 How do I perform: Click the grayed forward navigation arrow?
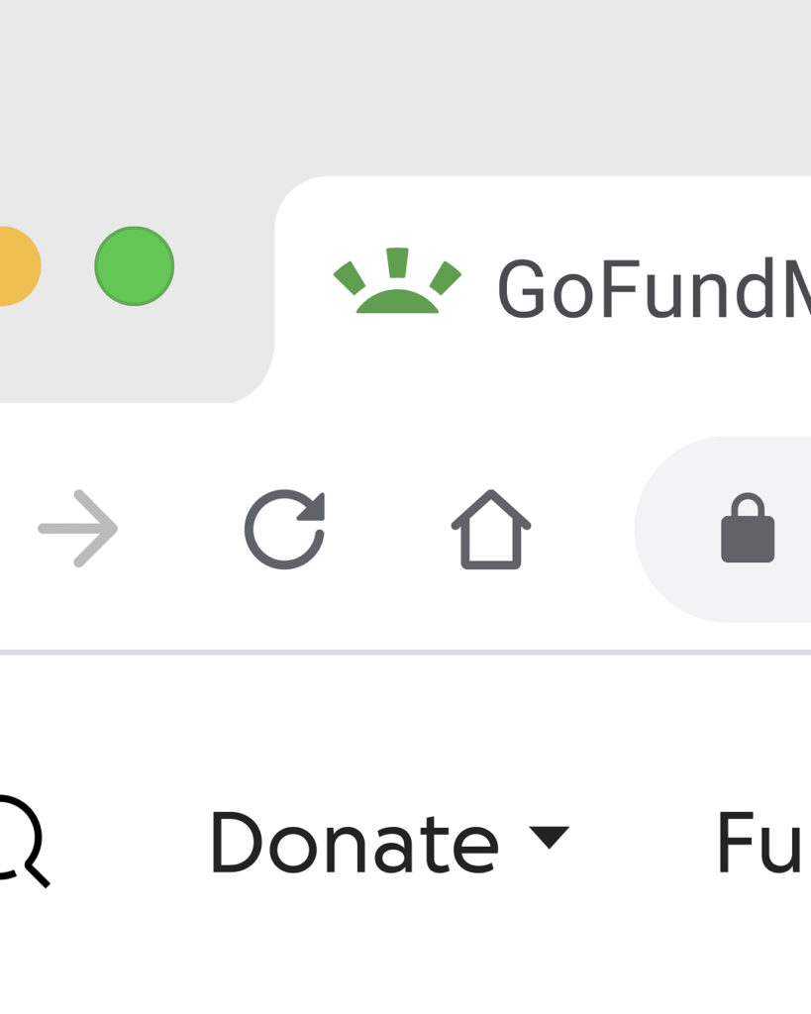[x=78, y=529]
